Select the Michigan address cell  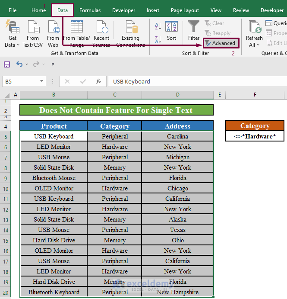[177, 157]
